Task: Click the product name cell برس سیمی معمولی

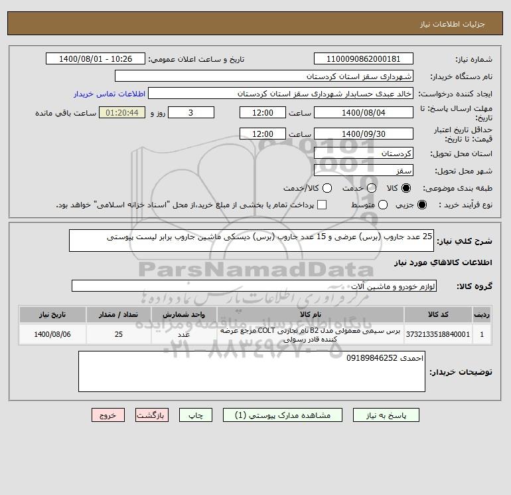Action: tap(311, 334)
